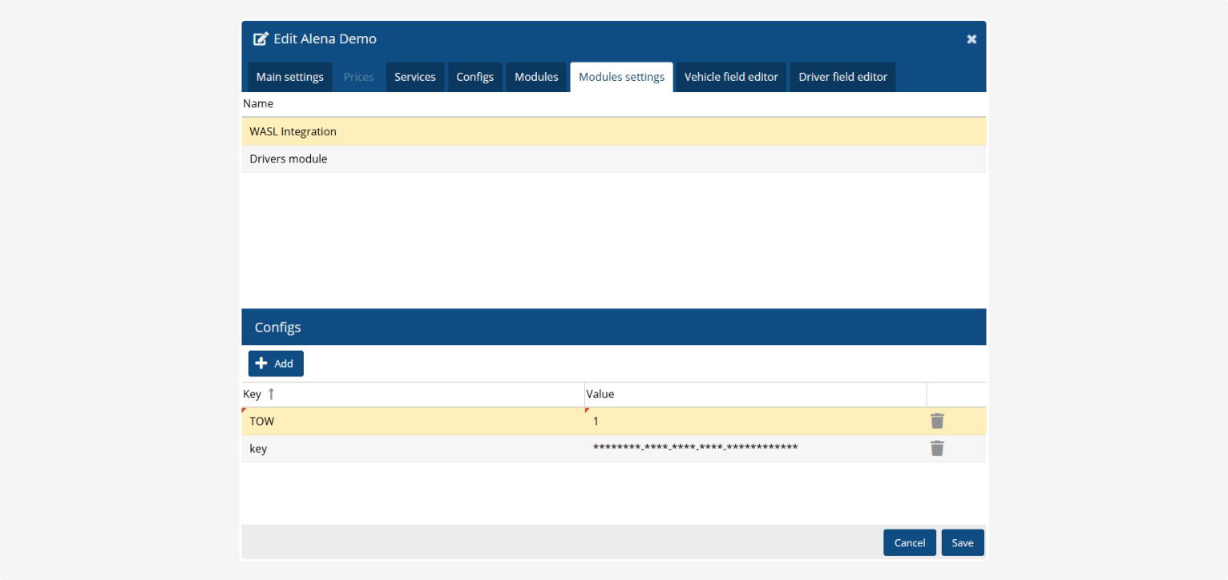Save the module settings
Viewport: 1228px width, 580px height.
click(x=962, y=542)
